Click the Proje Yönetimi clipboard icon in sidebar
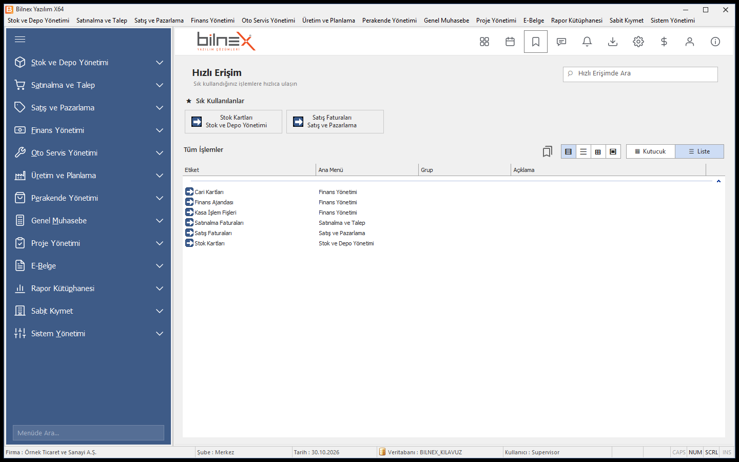This screenshot has height=462, width=739. click(x=20, y=243)
